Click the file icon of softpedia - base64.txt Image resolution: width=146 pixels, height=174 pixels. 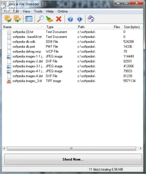coord(9,37)
